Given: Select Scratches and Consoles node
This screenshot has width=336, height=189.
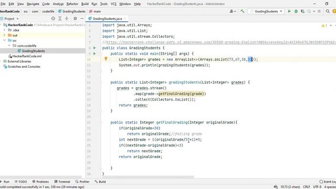Looking at the screenshot, I should pos(24,67).
